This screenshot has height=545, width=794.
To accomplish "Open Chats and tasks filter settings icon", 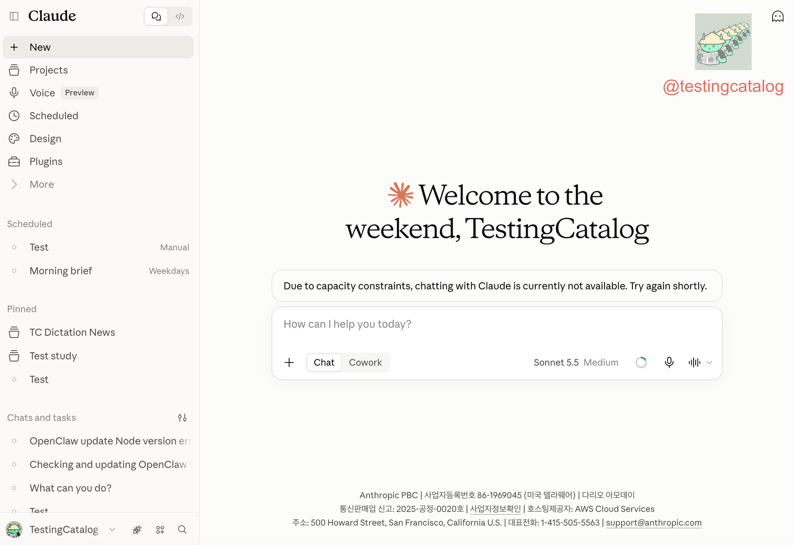I will tap(182, 417).
